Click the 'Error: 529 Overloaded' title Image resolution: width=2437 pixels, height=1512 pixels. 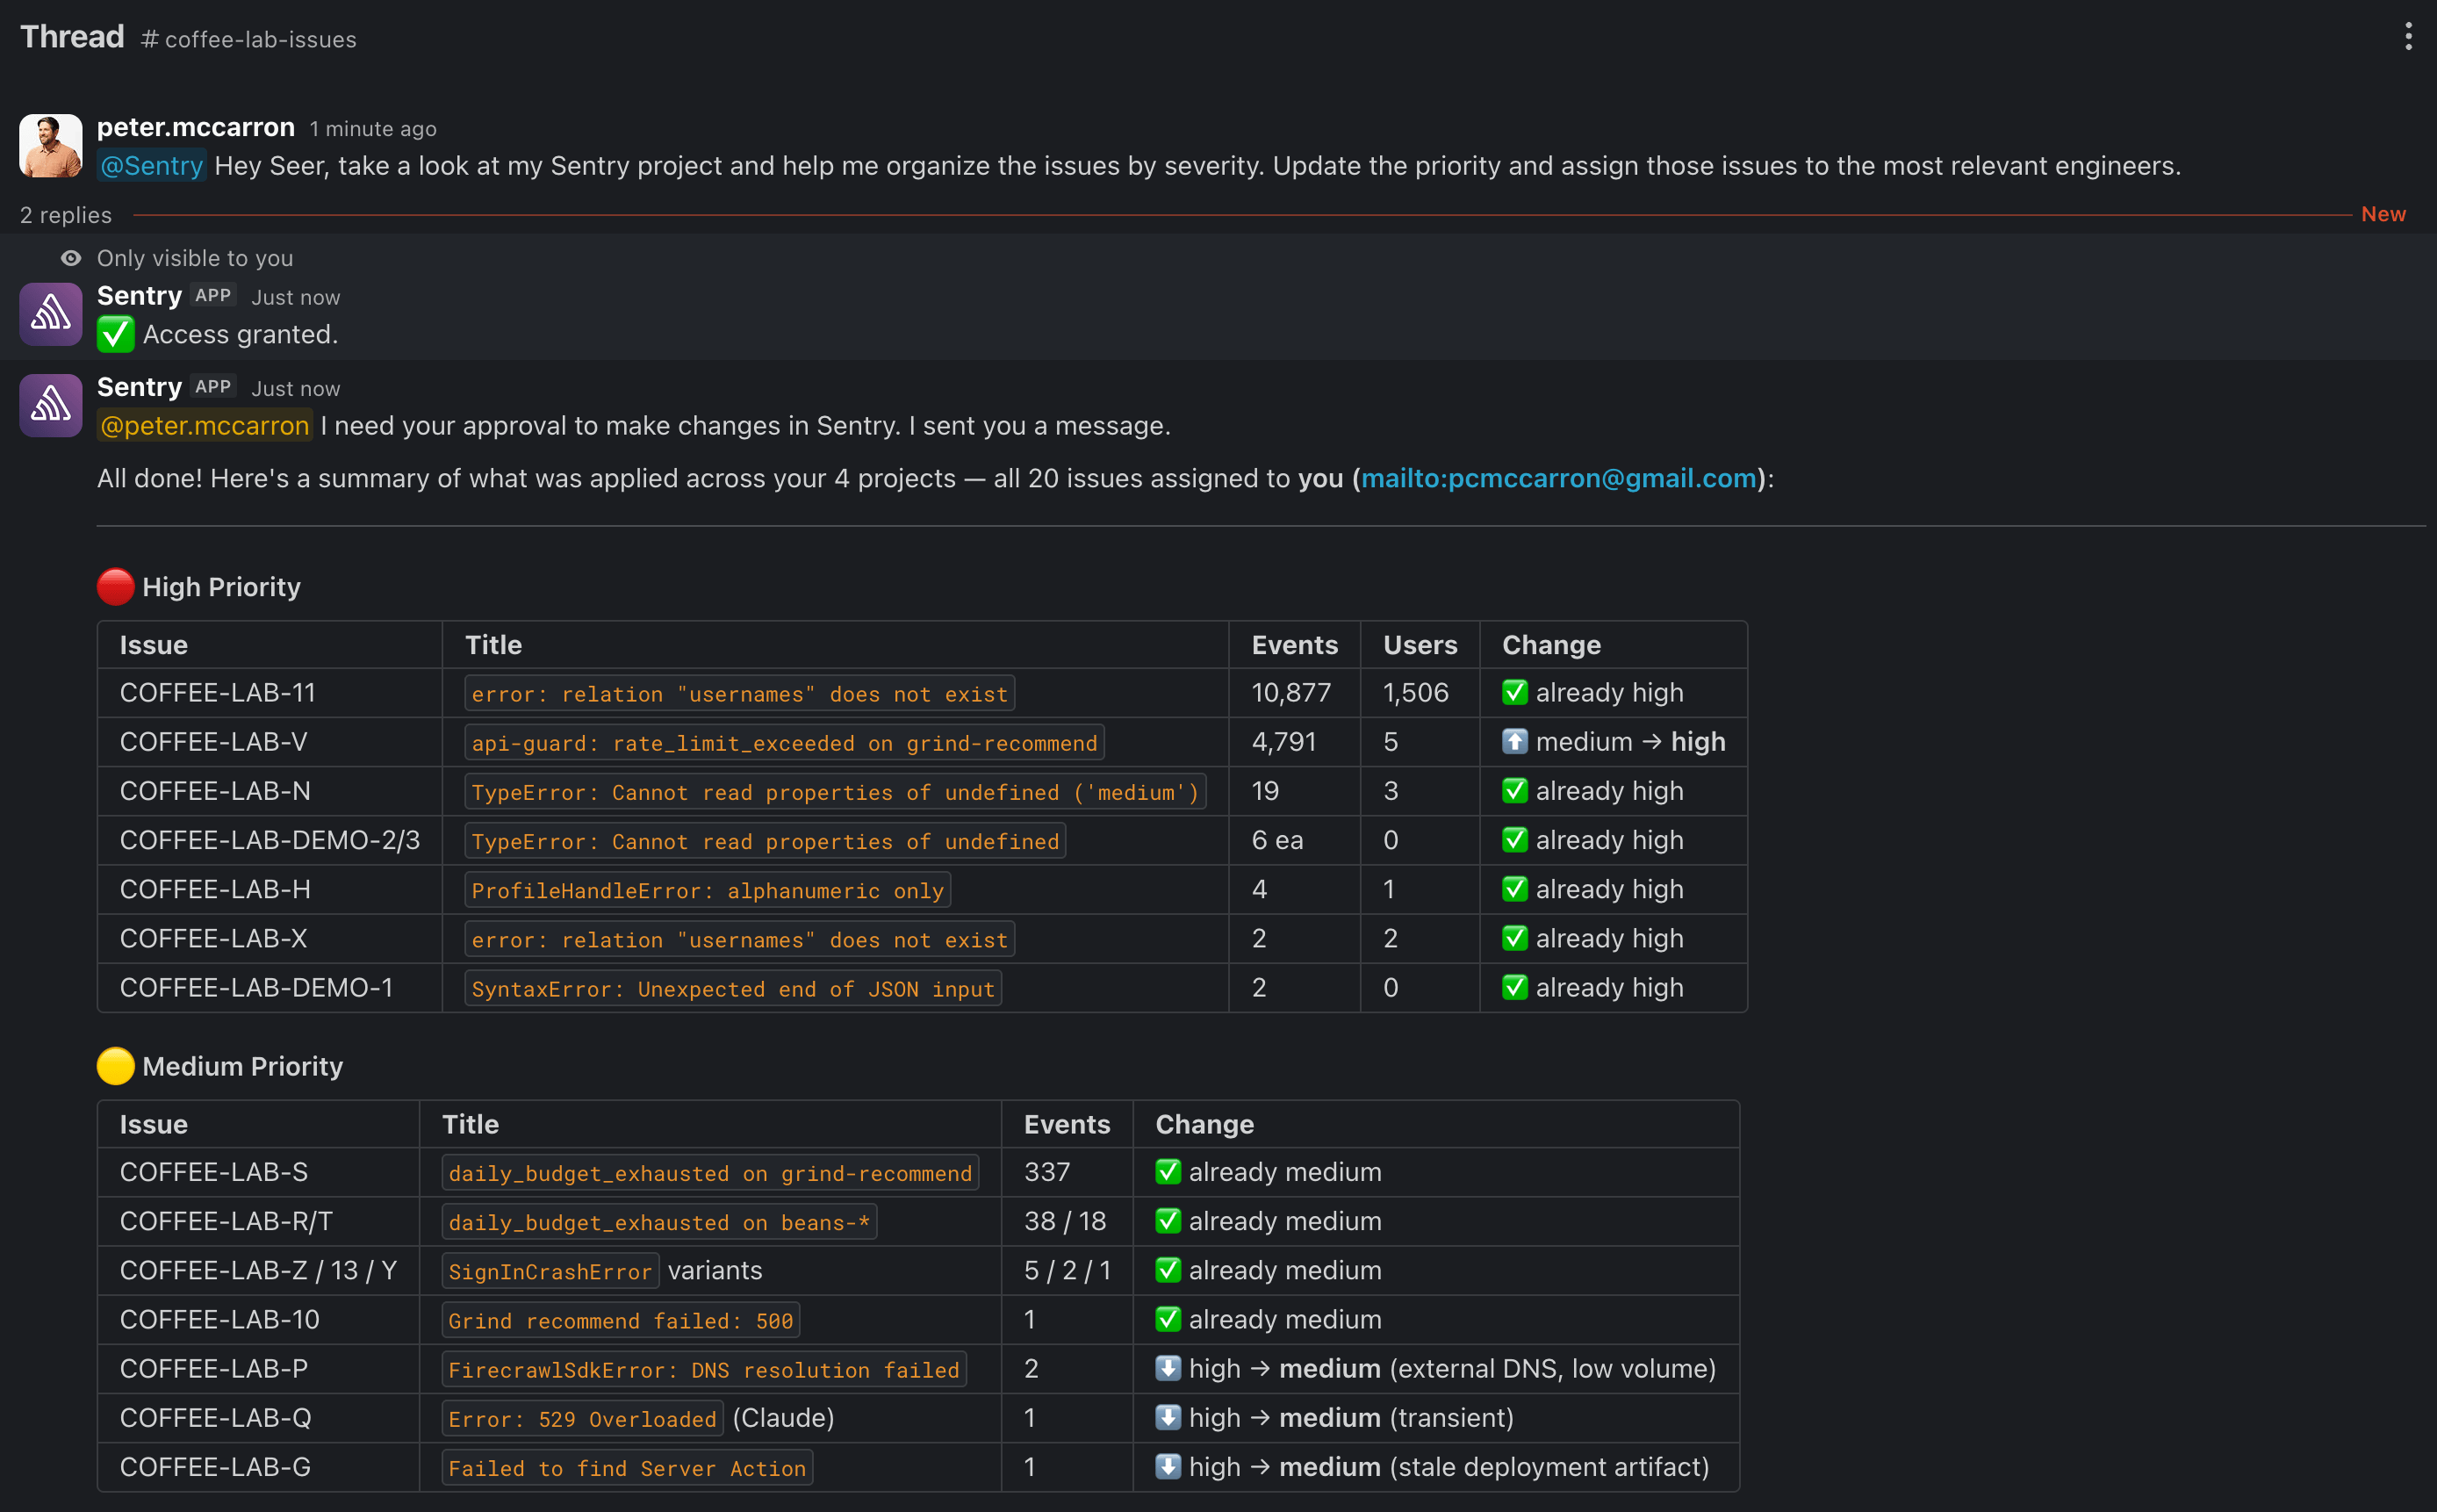click(x=583, y=1419)
